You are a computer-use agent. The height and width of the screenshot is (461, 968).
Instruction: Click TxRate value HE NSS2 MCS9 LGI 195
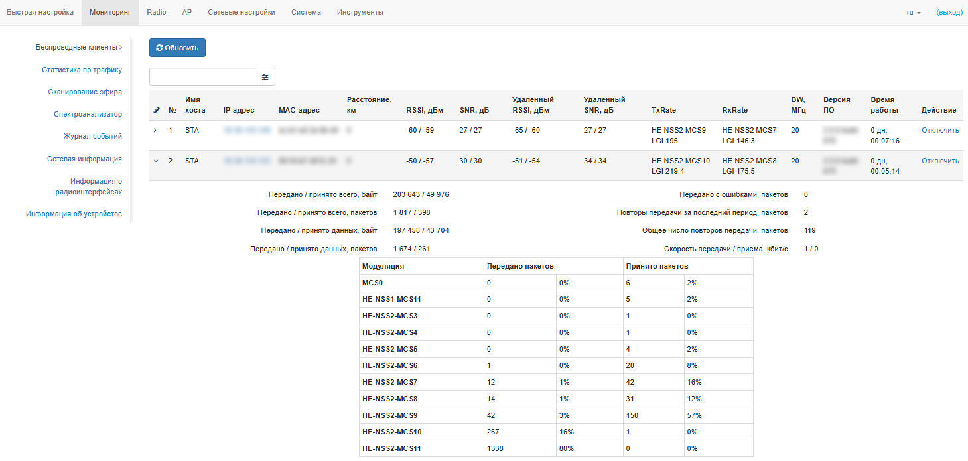click(x=679, y=135)
